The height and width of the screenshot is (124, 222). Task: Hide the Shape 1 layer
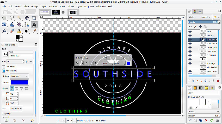190,35
